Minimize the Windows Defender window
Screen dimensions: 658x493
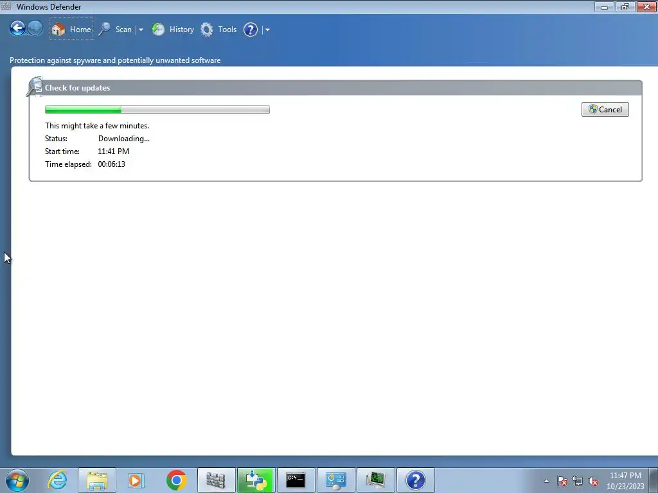pyautogui.click(x=604, y=6)
